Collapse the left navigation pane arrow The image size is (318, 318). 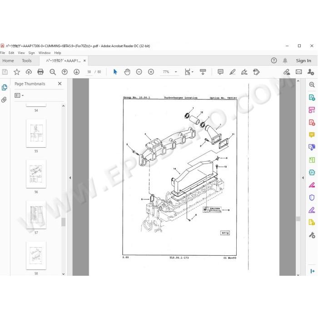point(70,178)
